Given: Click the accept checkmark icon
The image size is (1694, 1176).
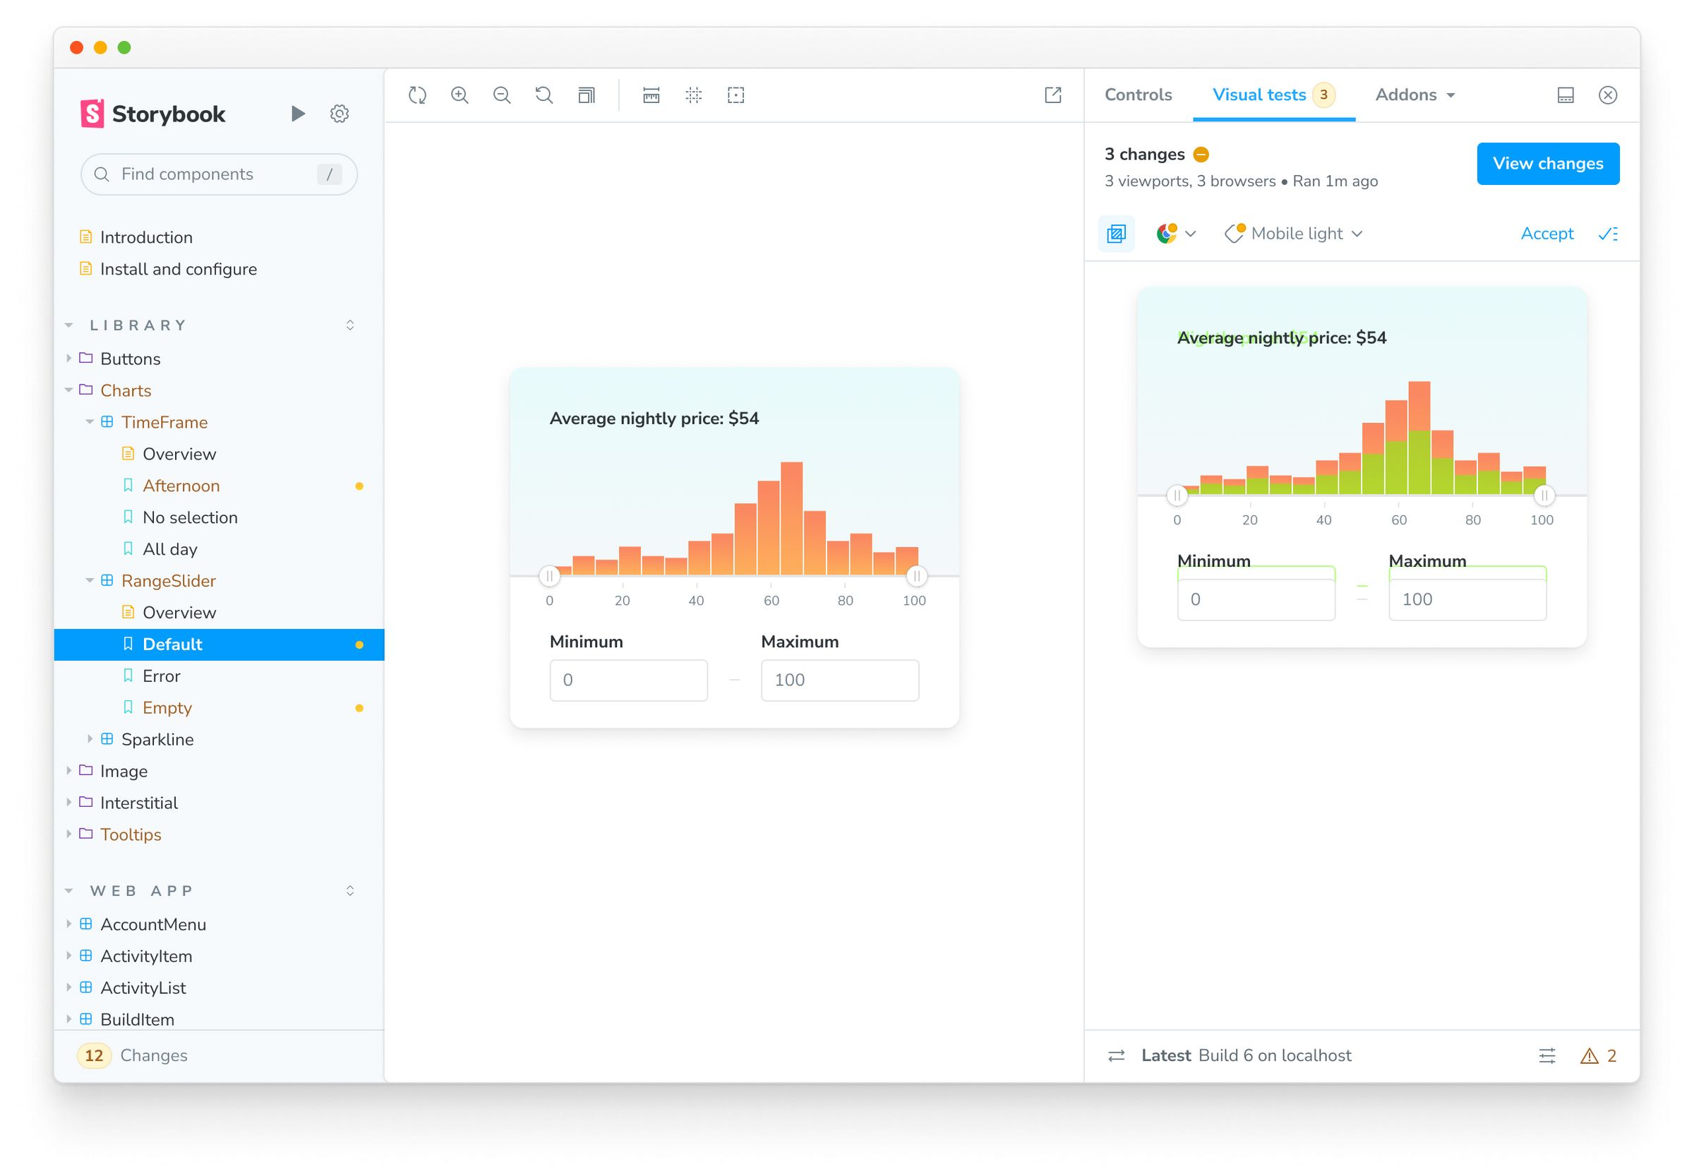Looking at the screenshot, I should tap(1609, 234).
